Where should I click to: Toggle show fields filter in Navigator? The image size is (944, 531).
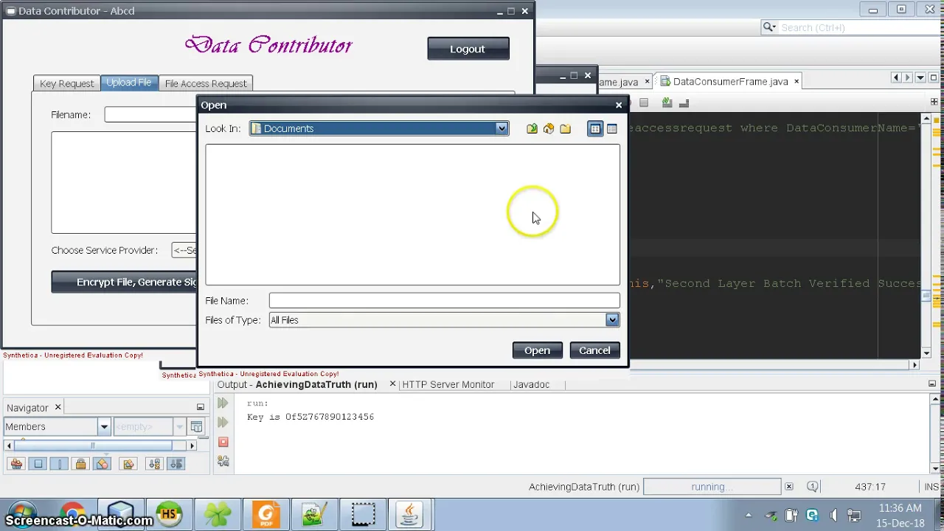click(x=38, y=464)
